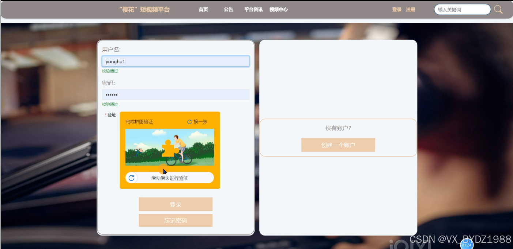The width and height of the screenshot is (513, 249).
Task: Click the 完成拼图验证 label
Action: click(x=139, y=122)
